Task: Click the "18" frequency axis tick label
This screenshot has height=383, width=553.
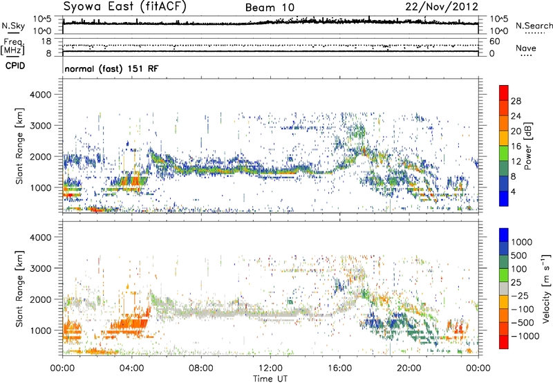Action: click(46, 41)
